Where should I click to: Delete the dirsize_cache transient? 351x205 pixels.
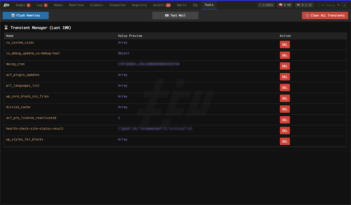point(284,109)
